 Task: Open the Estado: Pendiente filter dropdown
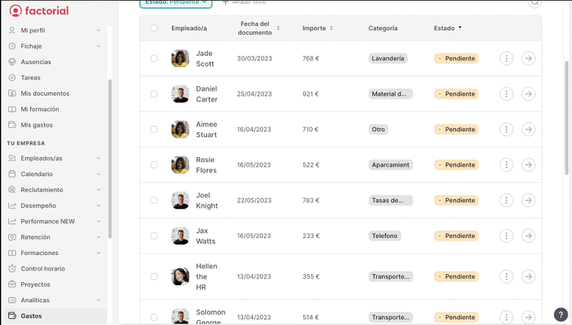(176, 3)
